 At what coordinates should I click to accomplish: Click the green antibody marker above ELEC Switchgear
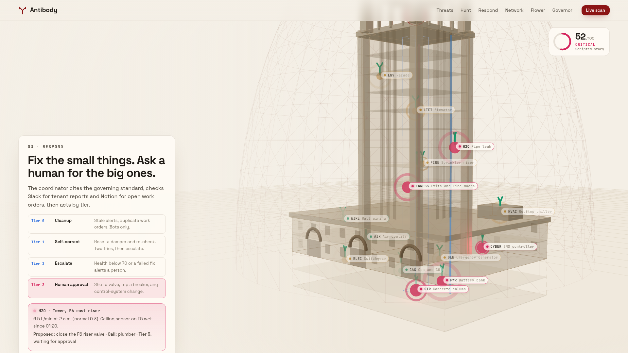345,251
